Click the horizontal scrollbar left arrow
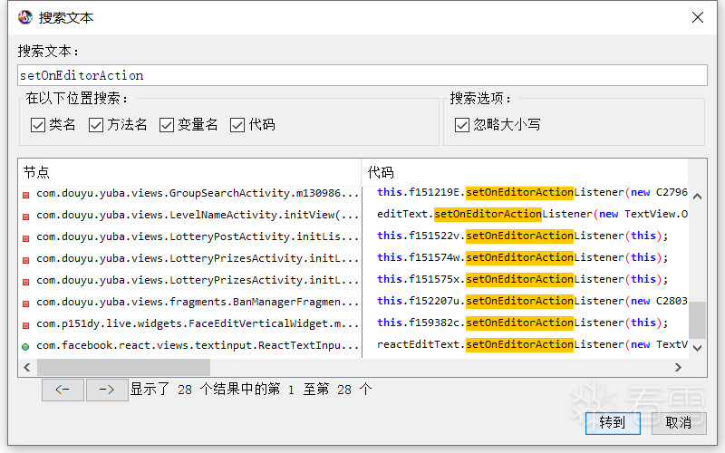Screen dimensions: 725x453 (27, 368)
